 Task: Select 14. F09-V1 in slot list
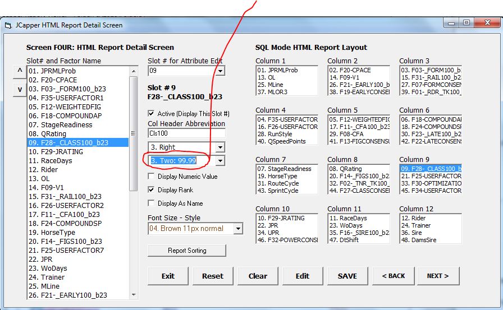click(x=78, y=188)
